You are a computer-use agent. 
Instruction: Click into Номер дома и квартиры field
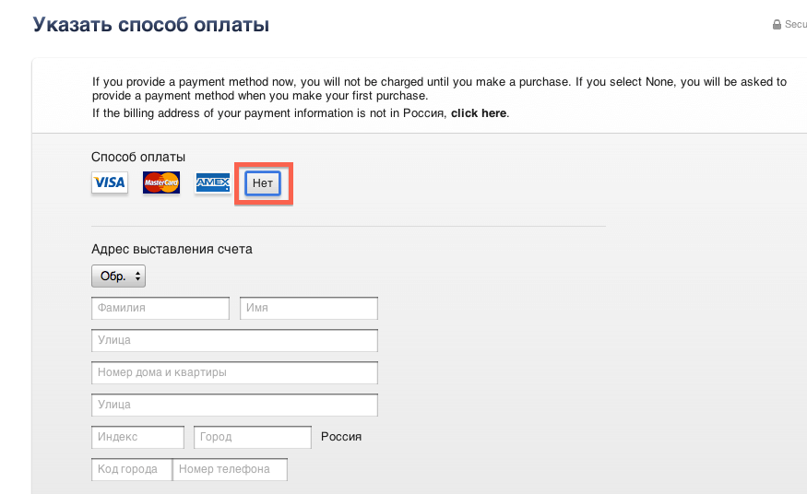[234, 372]
